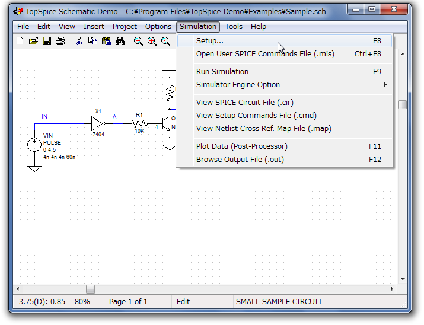Click the horizontal scrollbar thumb
The width and height of the screenshot is (424, 325).
click(x=90, y=289)
